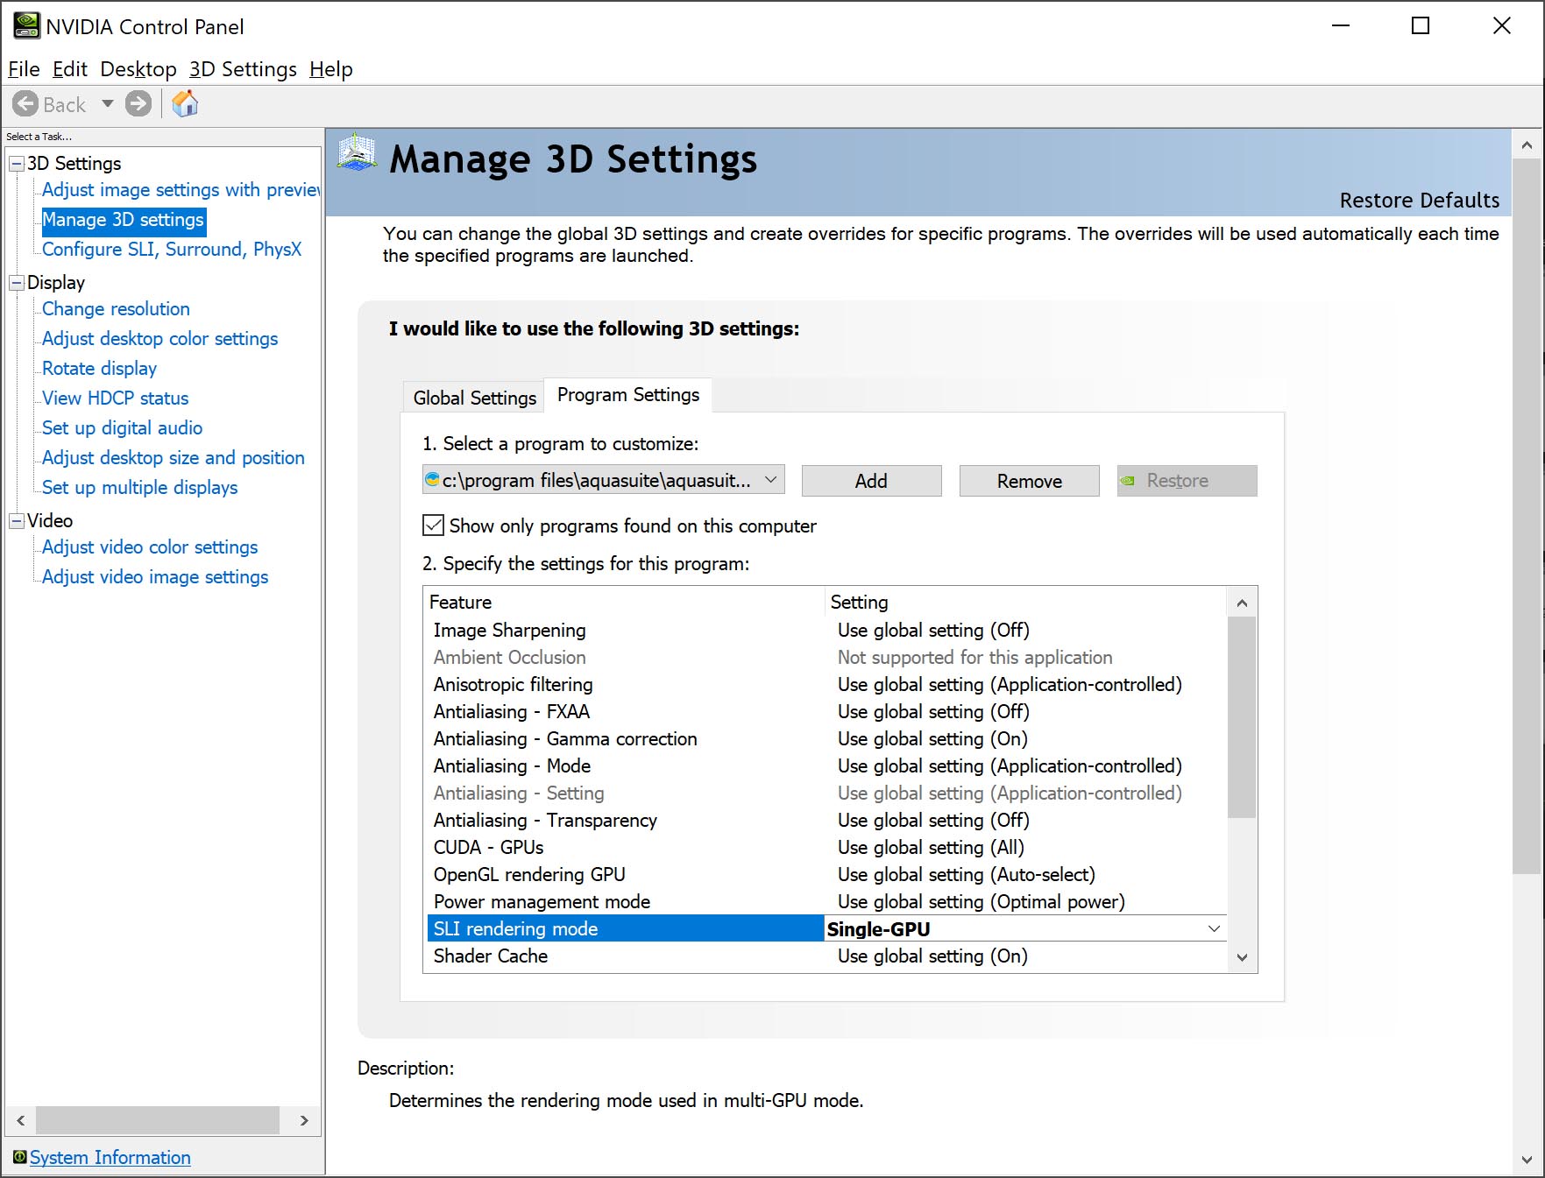Open the Desktop menu
The image size is (1545, 1178).
(138, 69)
